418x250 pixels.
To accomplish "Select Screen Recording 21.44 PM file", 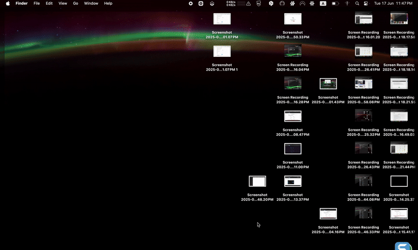I will pyautogui.click(x=399, y=156).
